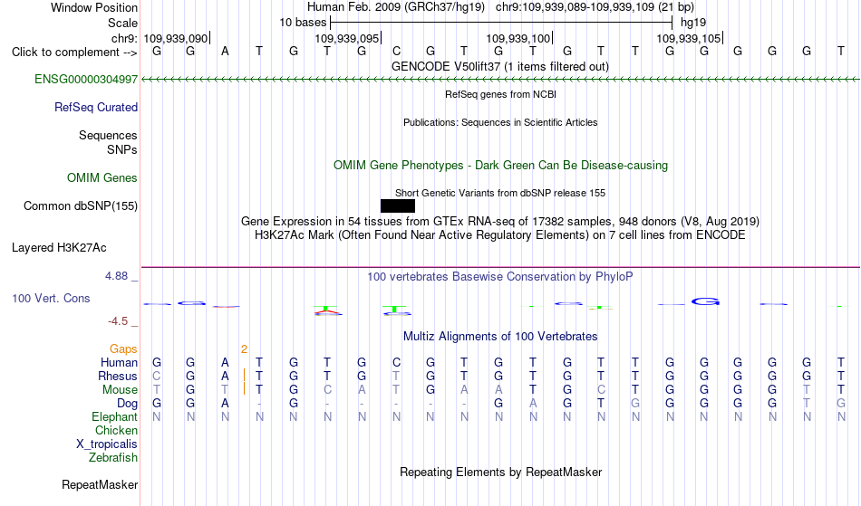The width and height of the screenshot is (861, 506).
Task: Click the Rhesus species row label
Action: click(118, 376)
